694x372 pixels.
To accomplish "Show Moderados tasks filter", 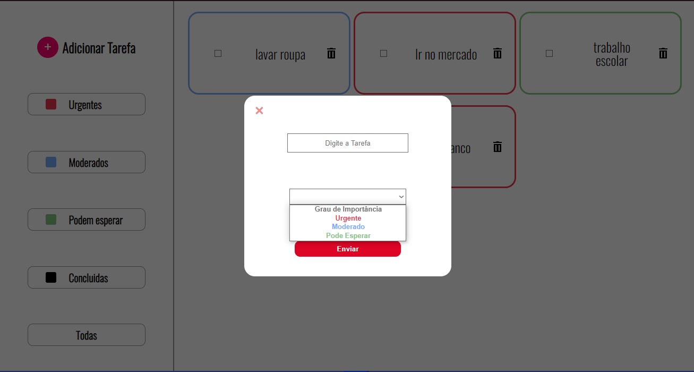I will (87, 162).
